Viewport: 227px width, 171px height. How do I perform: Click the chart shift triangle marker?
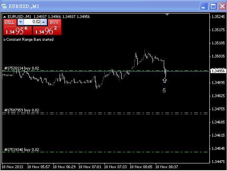[167, 15]
